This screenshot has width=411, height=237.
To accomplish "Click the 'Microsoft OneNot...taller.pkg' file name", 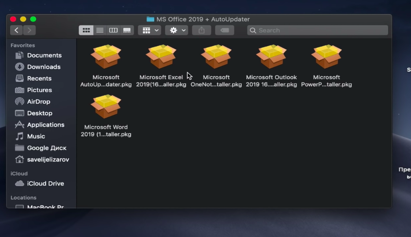I will (x=216, y=81).
